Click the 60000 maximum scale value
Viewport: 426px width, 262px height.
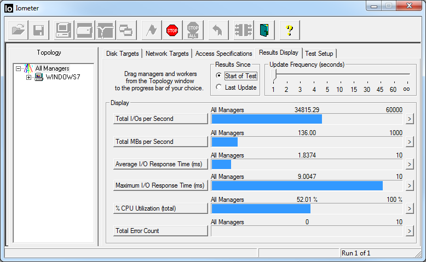point(394,110)
